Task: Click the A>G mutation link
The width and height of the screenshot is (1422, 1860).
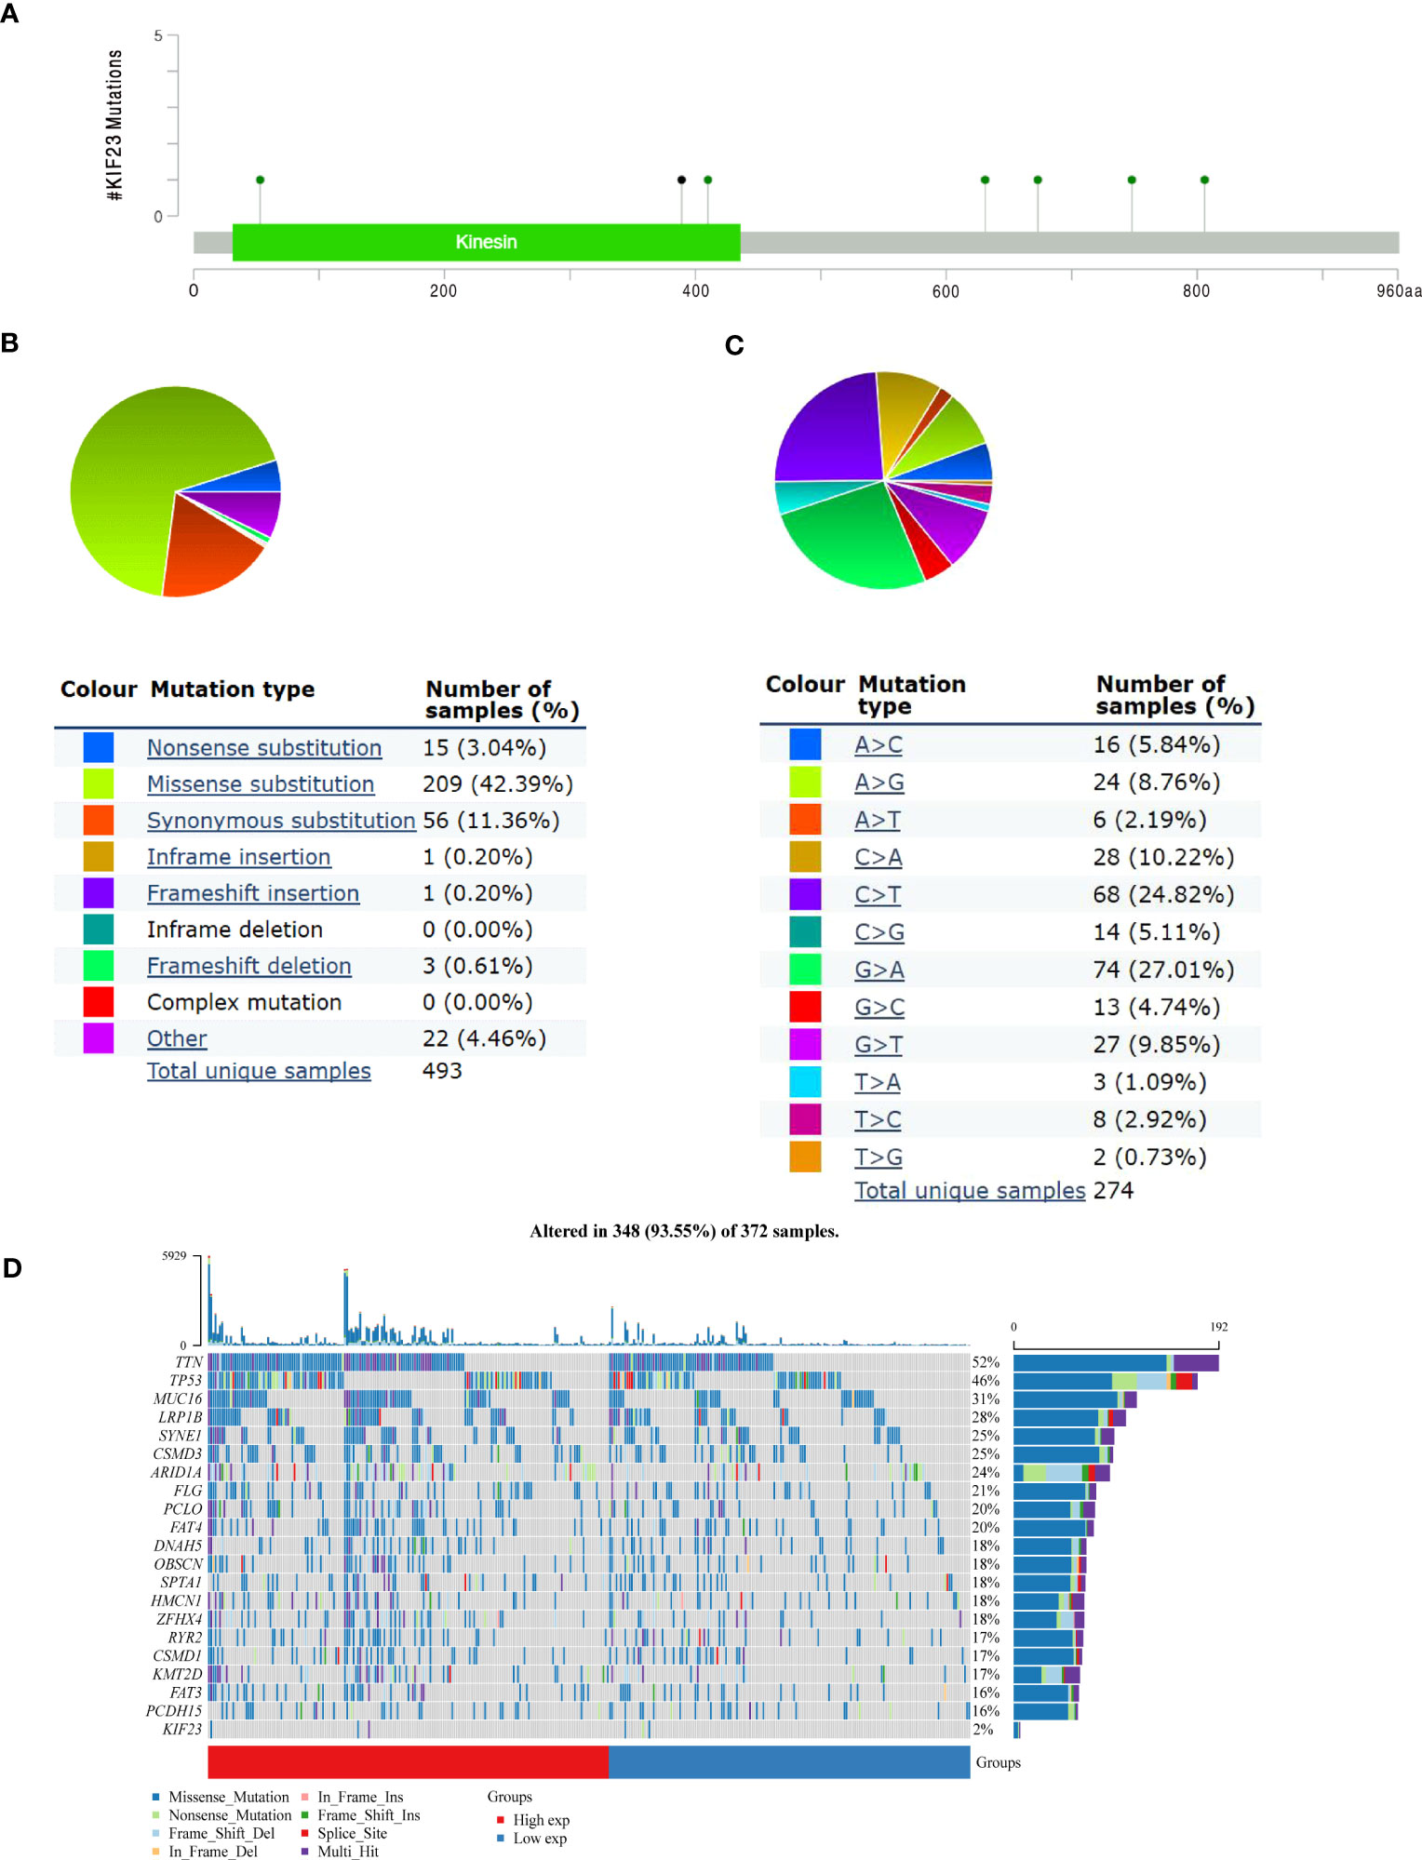Action: coord(879,782)
